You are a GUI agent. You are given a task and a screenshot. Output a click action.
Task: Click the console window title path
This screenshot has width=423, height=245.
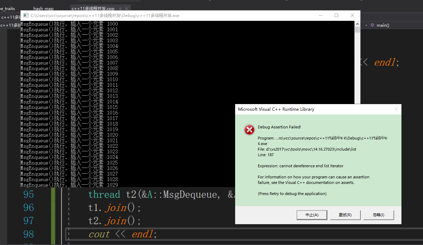click(105, 16)
